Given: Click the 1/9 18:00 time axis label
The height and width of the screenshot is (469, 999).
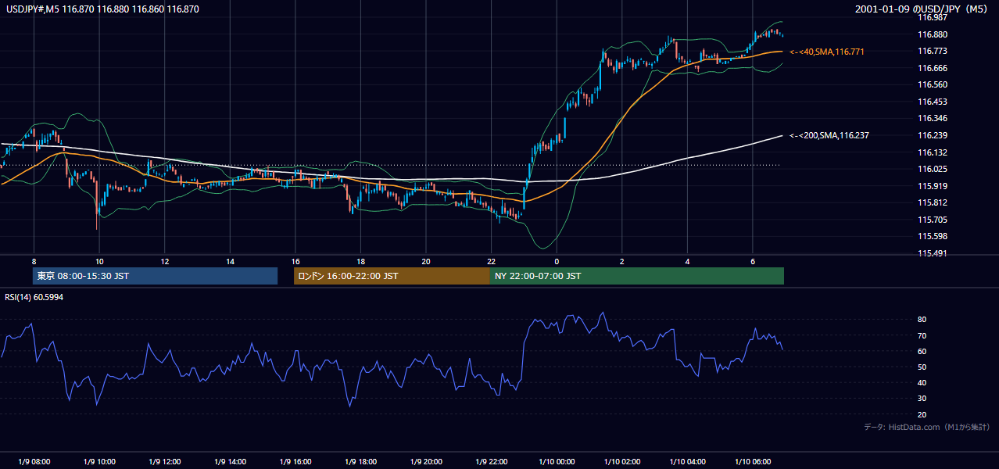Looking at the screenshot, I should [x=360, y=461].
